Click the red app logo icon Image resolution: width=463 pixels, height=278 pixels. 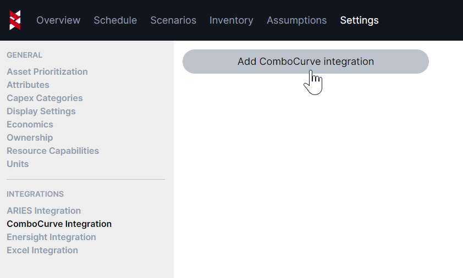point(15,20)
